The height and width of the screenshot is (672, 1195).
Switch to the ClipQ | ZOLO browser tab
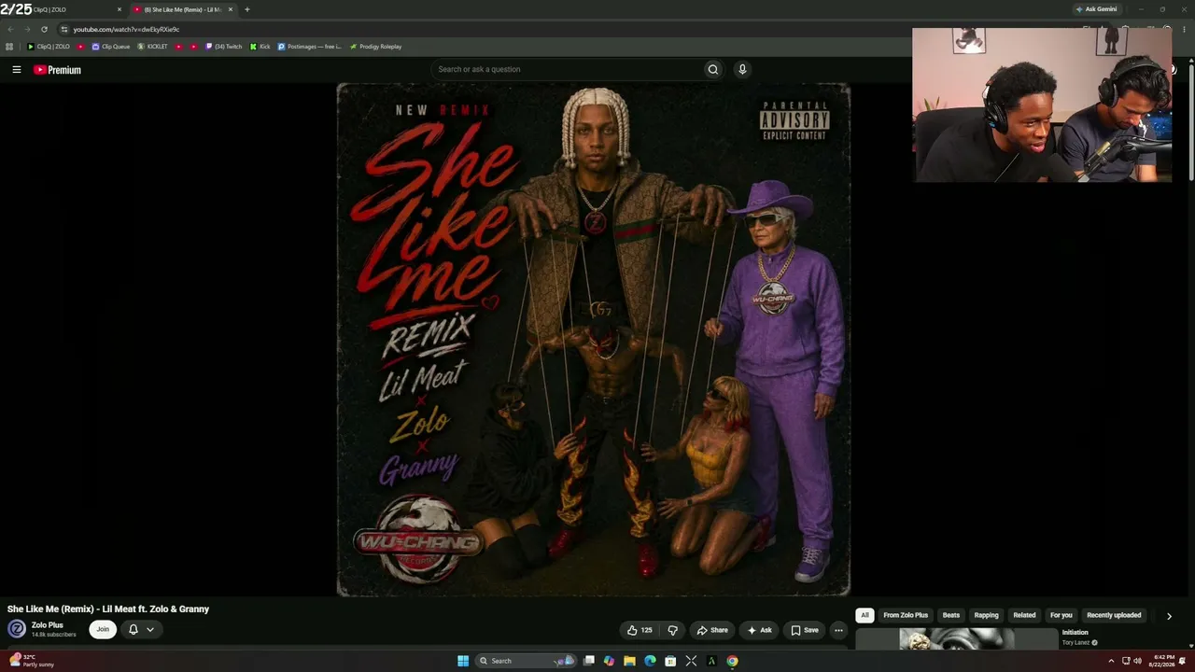point(62,9)
